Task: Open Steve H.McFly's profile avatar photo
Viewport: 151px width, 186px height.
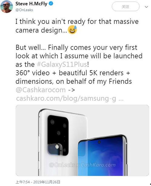Action: click(7, 7)
